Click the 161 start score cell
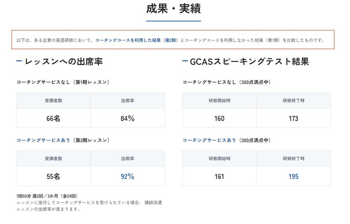 (x=219, y=176)
